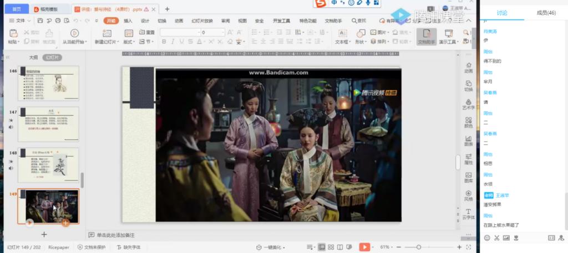The width and height of the screenshot is (568, 253).
Task: Click the Arrange (排列) icon
Action: (x=373, y=42)
